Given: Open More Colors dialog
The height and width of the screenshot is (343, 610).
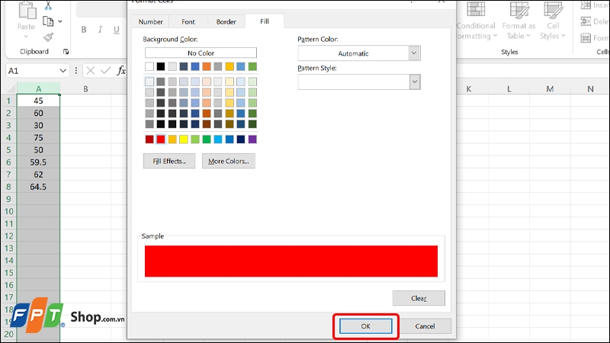Looking at the screenshot, I should [228, 161].
